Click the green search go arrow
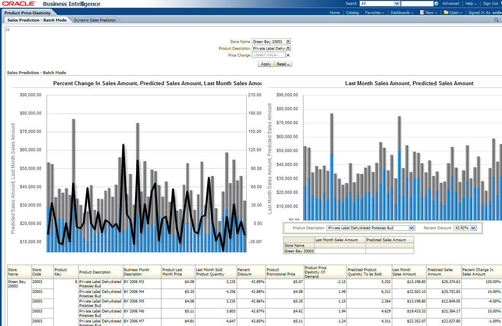Image resolution: width=502 pixels, height=326 pixels. point(436,4)
